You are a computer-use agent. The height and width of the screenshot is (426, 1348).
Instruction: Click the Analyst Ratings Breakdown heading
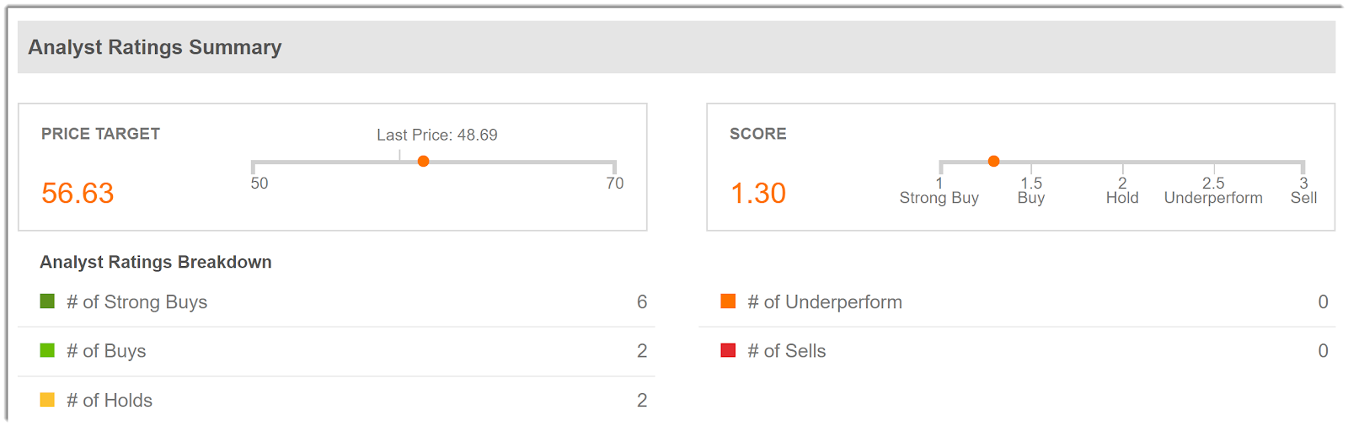pyautogui.click(x=156, y=262)
